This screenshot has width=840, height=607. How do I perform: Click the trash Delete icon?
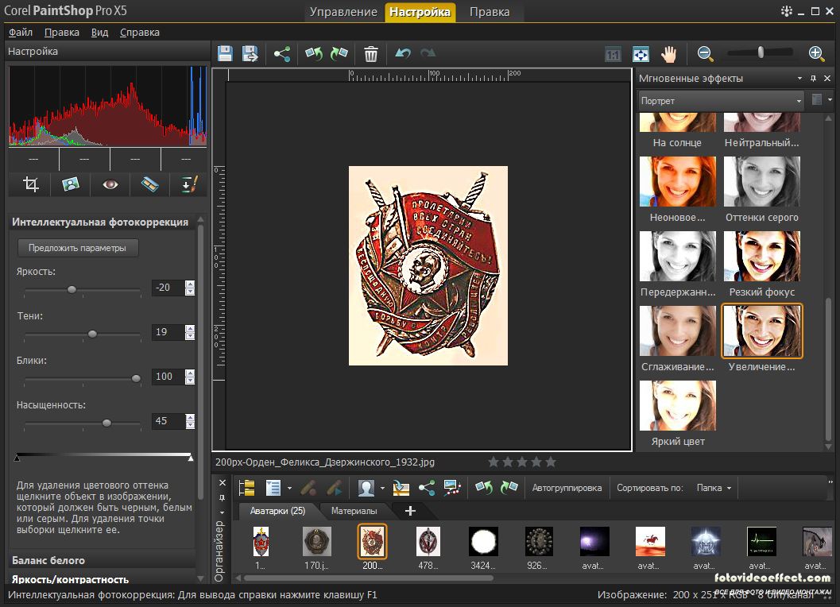click(x=370, y=54)
